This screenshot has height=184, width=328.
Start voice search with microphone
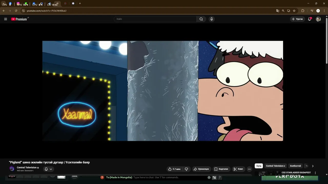point(211,19)
